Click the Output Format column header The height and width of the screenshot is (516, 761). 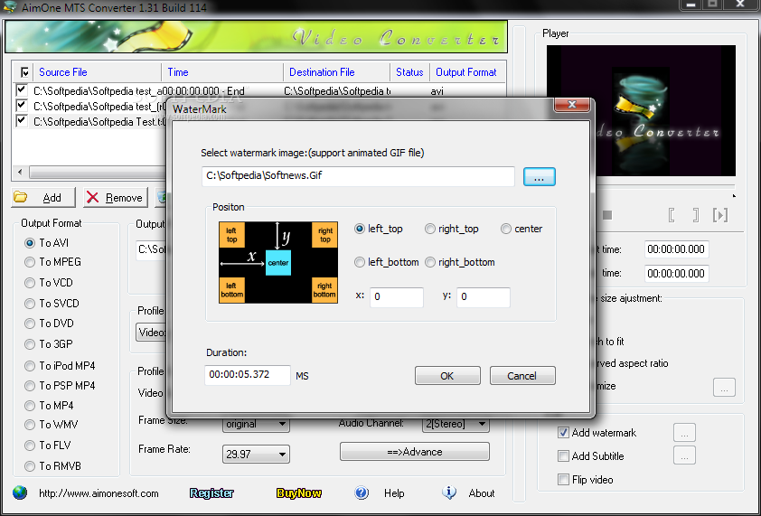[x=466, y=72]
